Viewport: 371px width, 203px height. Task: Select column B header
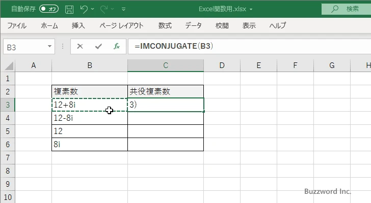point(90,65)
